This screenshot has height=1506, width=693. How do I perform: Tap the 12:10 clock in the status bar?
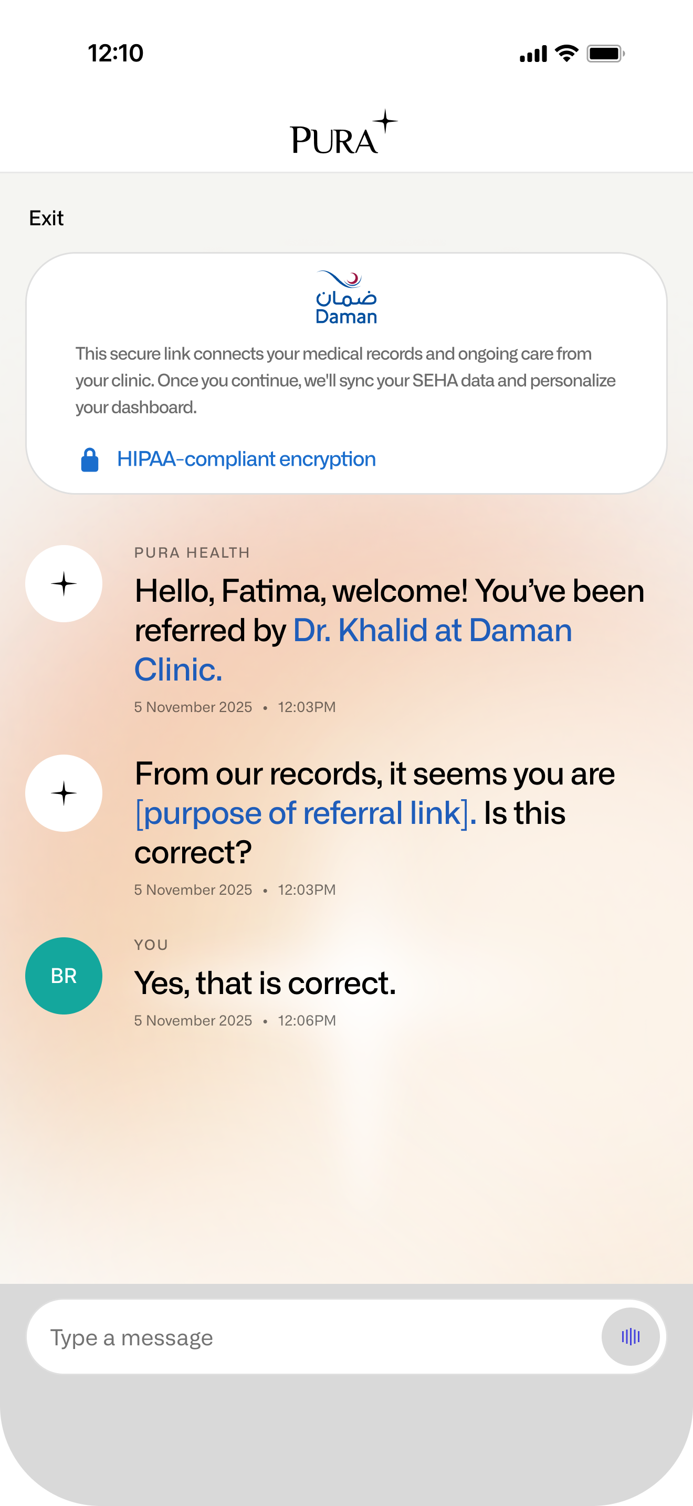(114, 54)
